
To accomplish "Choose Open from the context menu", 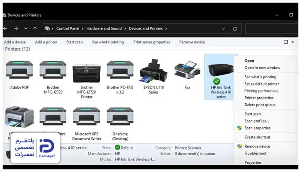I will 249,61.
